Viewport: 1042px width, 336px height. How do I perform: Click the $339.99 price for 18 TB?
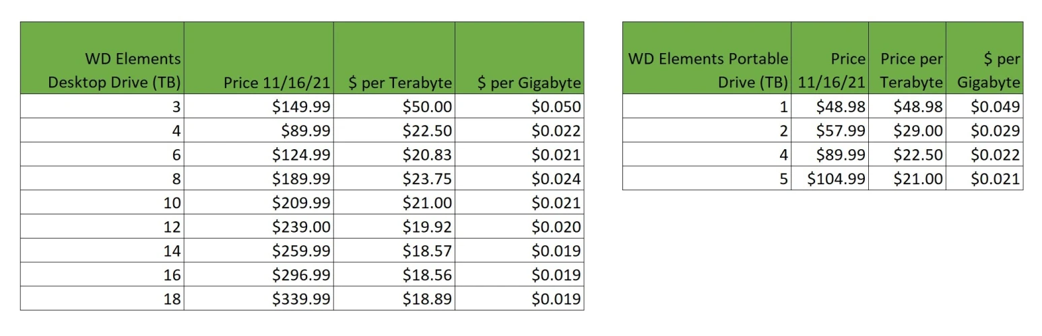coord(301,299)
